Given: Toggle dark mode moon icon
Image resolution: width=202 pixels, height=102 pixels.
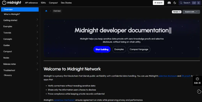Looking at the screenshot, I should [x=175, y=3].
